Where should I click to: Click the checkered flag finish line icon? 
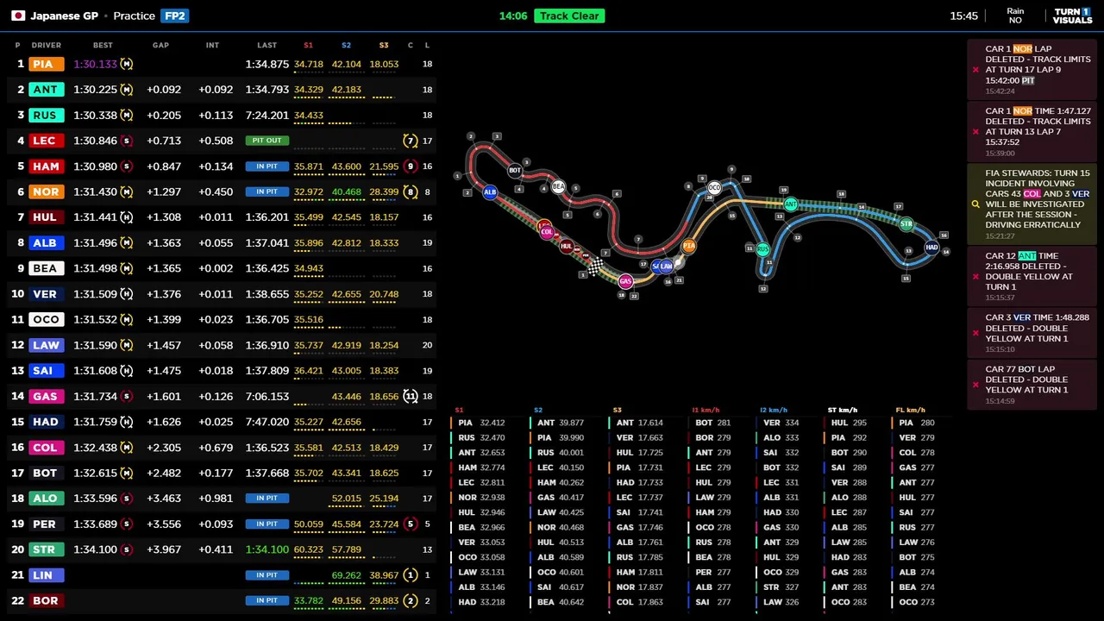coord(595,267)
